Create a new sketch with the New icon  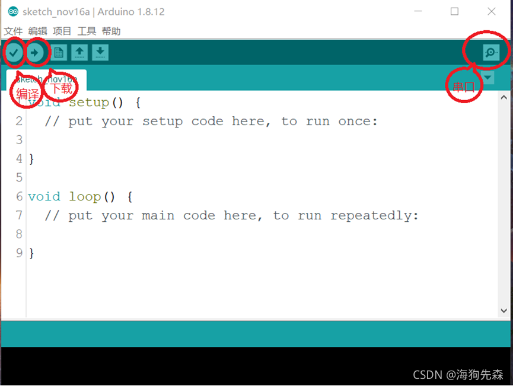click(59, 52)
